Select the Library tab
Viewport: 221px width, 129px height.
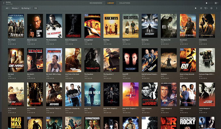110,3
